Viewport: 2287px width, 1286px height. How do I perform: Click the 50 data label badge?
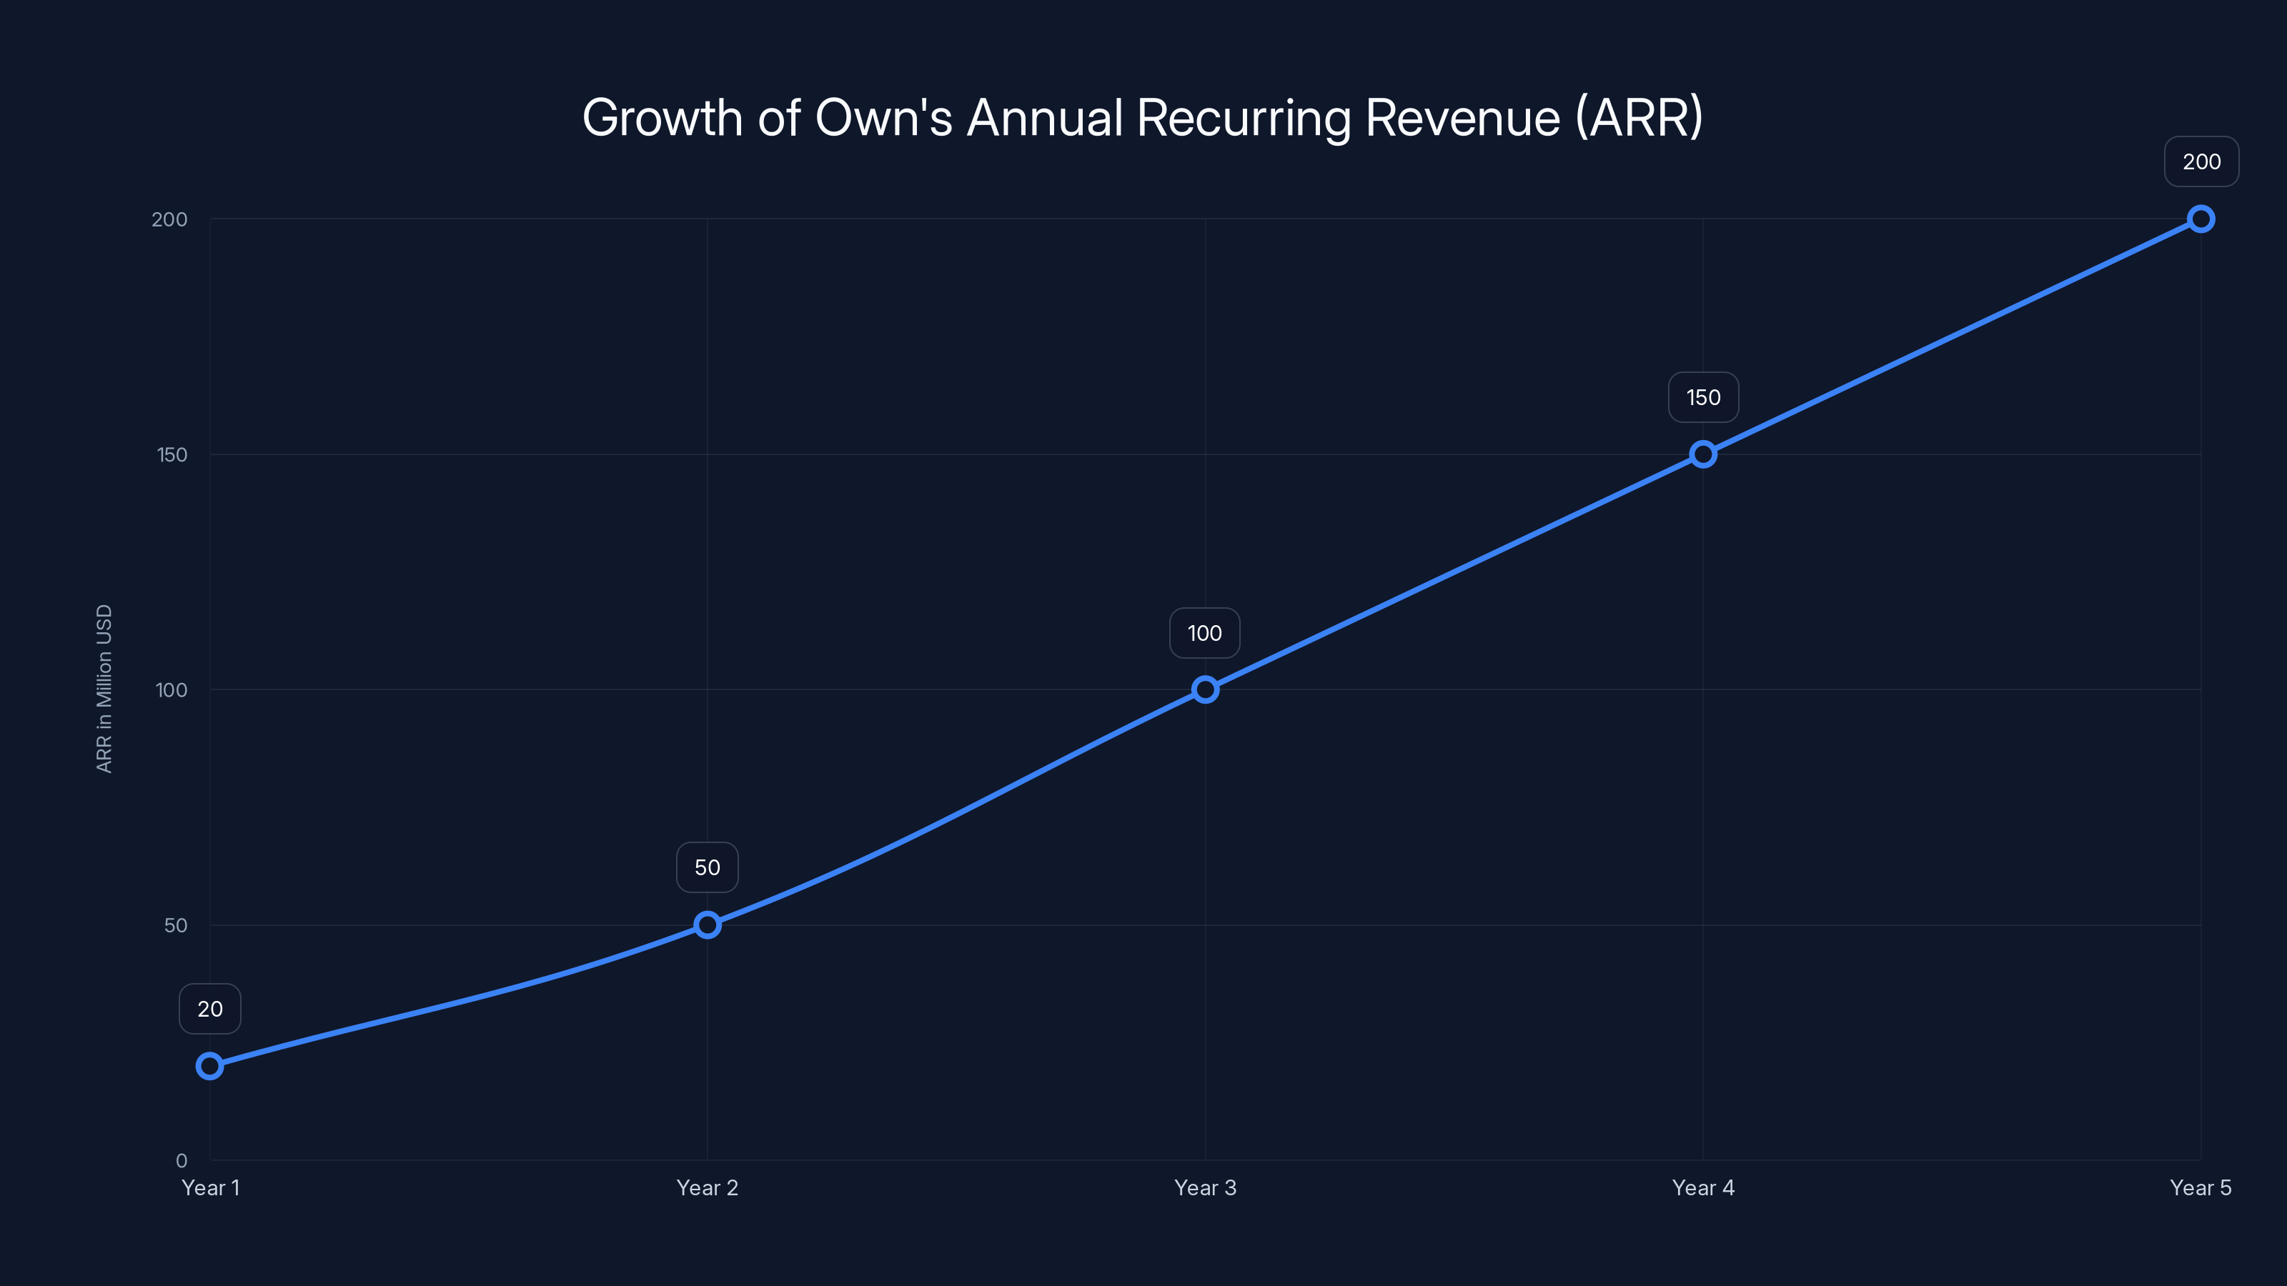[708, 866]
